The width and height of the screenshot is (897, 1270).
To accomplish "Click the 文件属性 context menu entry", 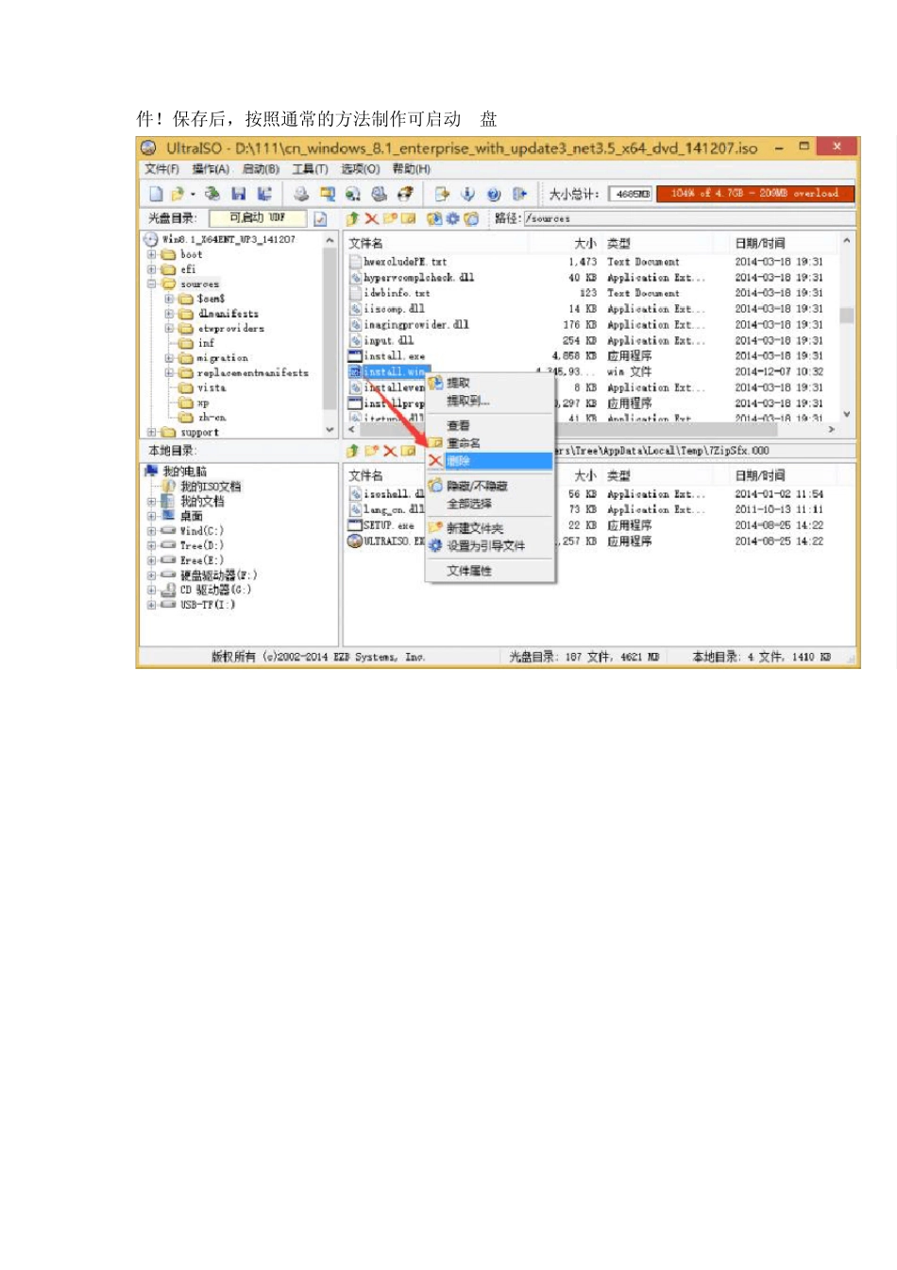I will 468,571.
